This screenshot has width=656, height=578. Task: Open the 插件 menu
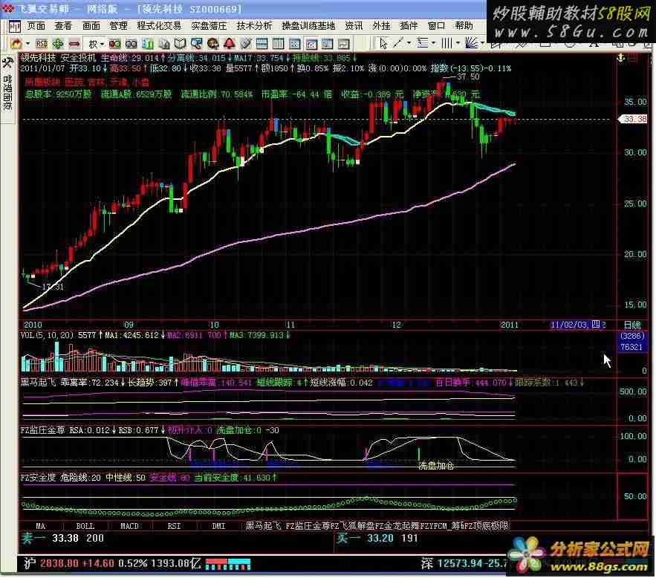(409, 26)
